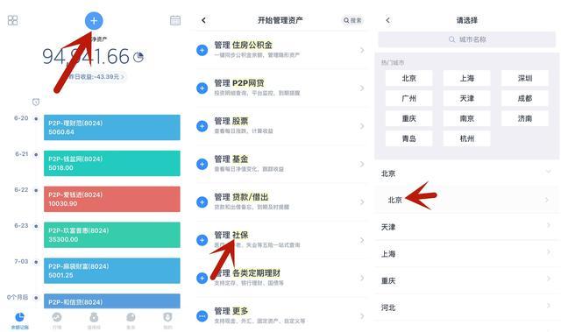
Task: Choose hot city 深圳 button
Action: pos(525,78)
